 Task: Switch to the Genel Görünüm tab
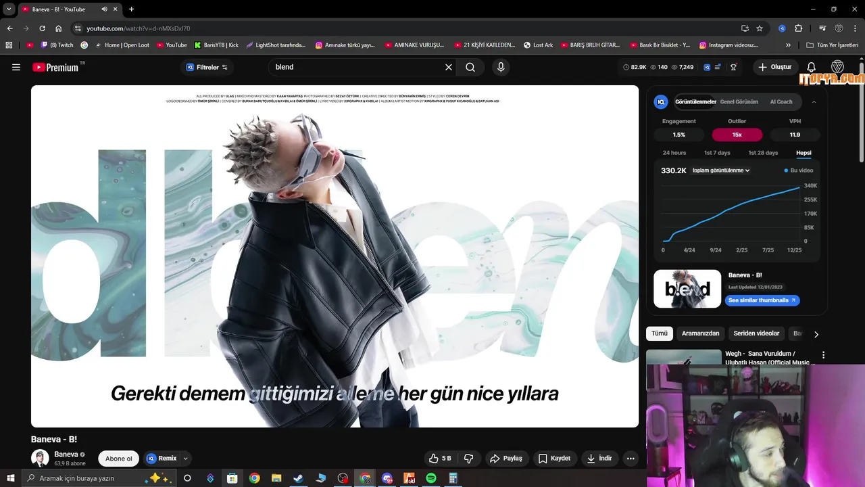[x=739, y=101]
